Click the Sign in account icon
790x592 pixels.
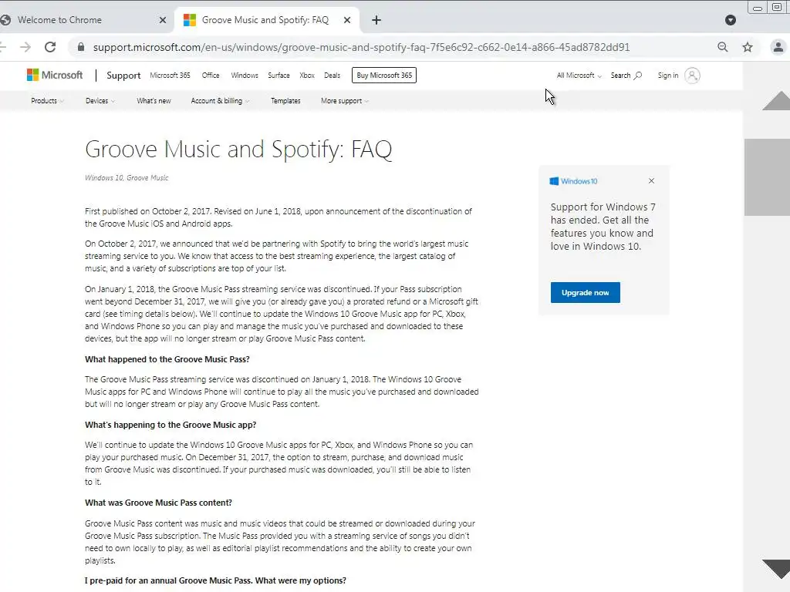[692, 76]
